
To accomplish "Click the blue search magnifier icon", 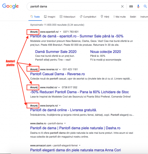I will pos(145,6).
